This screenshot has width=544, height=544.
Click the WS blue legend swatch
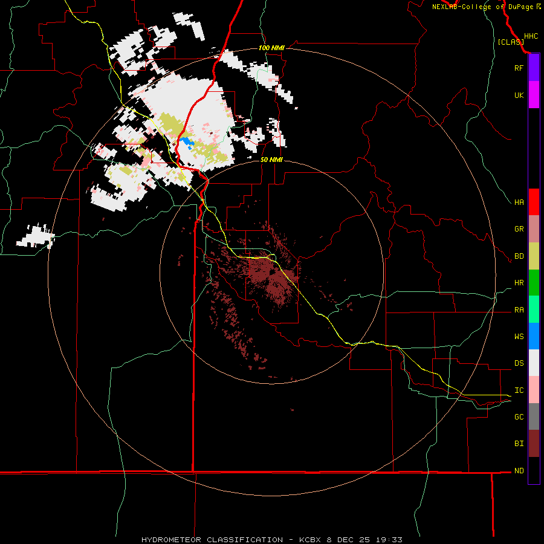[534, 336]
